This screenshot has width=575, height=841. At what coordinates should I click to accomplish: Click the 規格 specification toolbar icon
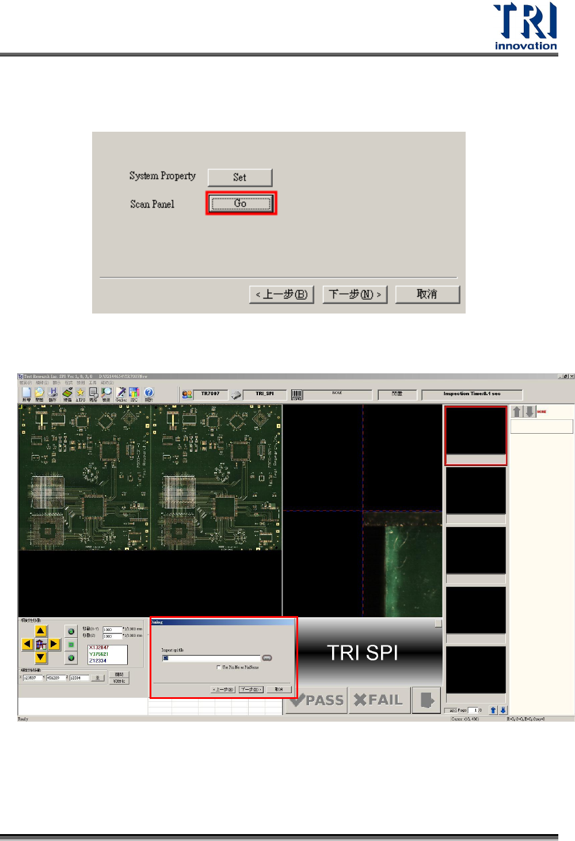(93, 394)
